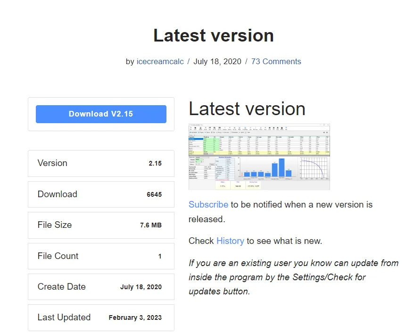Click the Subscribe link
The height and width of the screenshot is (334, 405).
pyautogui.click(x=208, y=204)
